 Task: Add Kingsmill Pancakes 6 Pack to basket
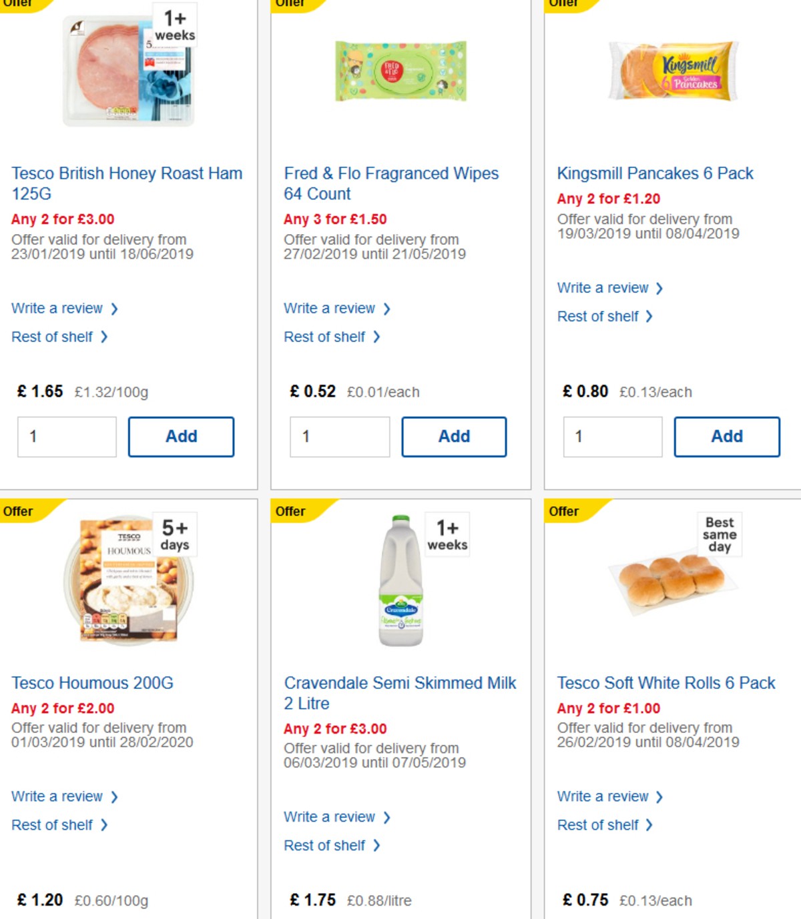coord(727,436)
